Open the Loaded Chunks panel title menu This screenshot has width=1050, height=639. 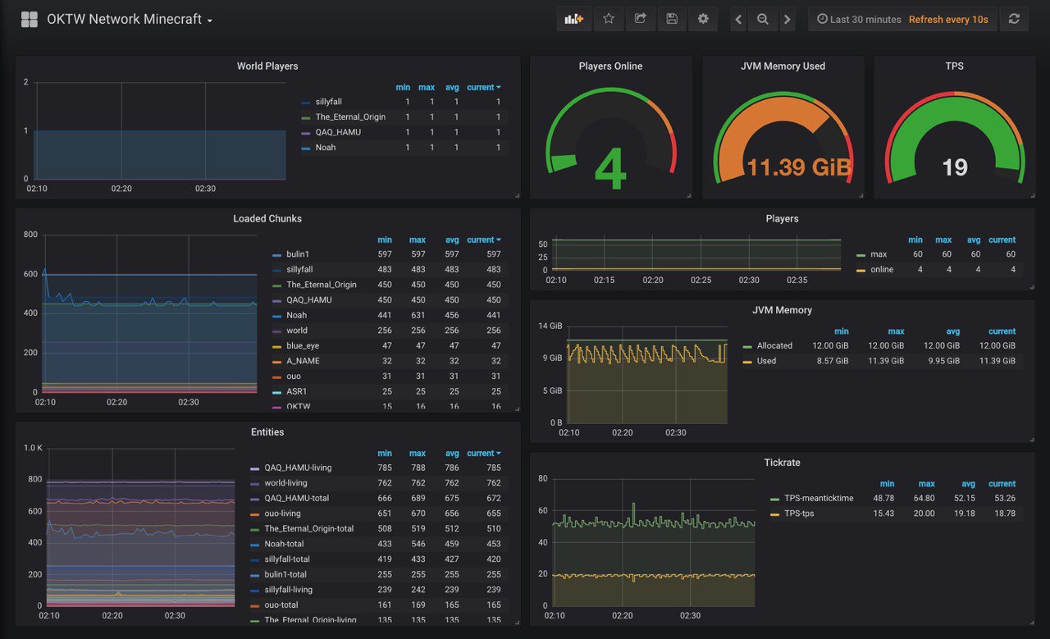click(x=267, y=219)
